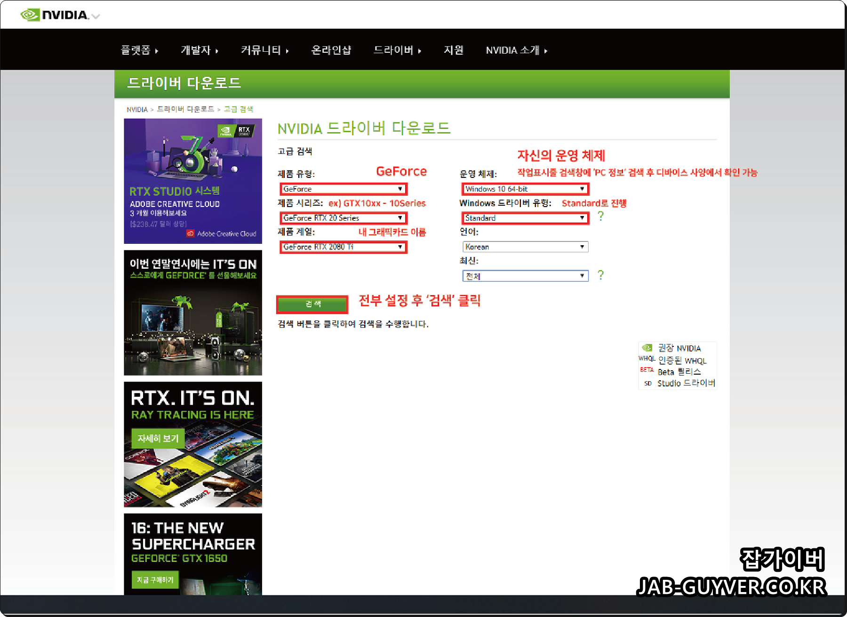Click the NVIDIA breadcrumb link

point(137,109)
